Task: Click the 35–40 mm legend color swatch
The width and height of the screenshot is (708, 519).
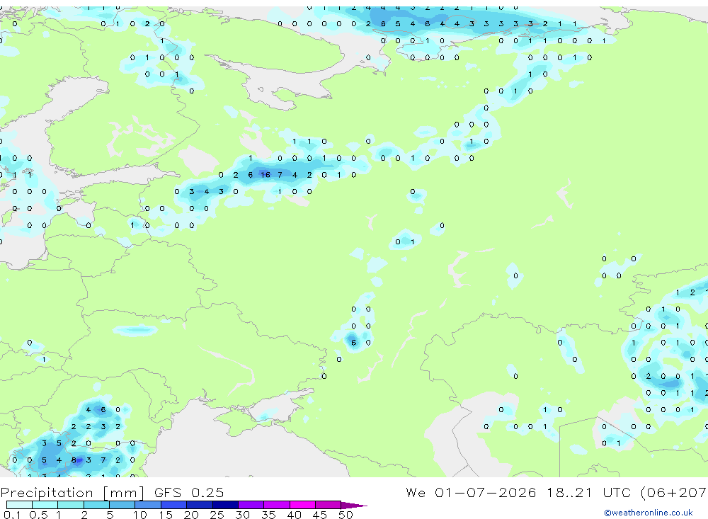Action: (277, 505)
